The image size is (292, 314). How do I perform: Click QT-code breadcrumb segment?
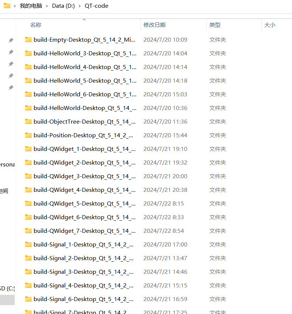pos(97,6)
